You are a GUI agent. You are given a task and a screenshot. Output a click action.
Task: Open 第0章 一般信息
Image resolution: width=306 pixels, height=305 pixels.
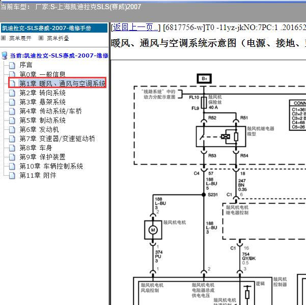(42, 74)
